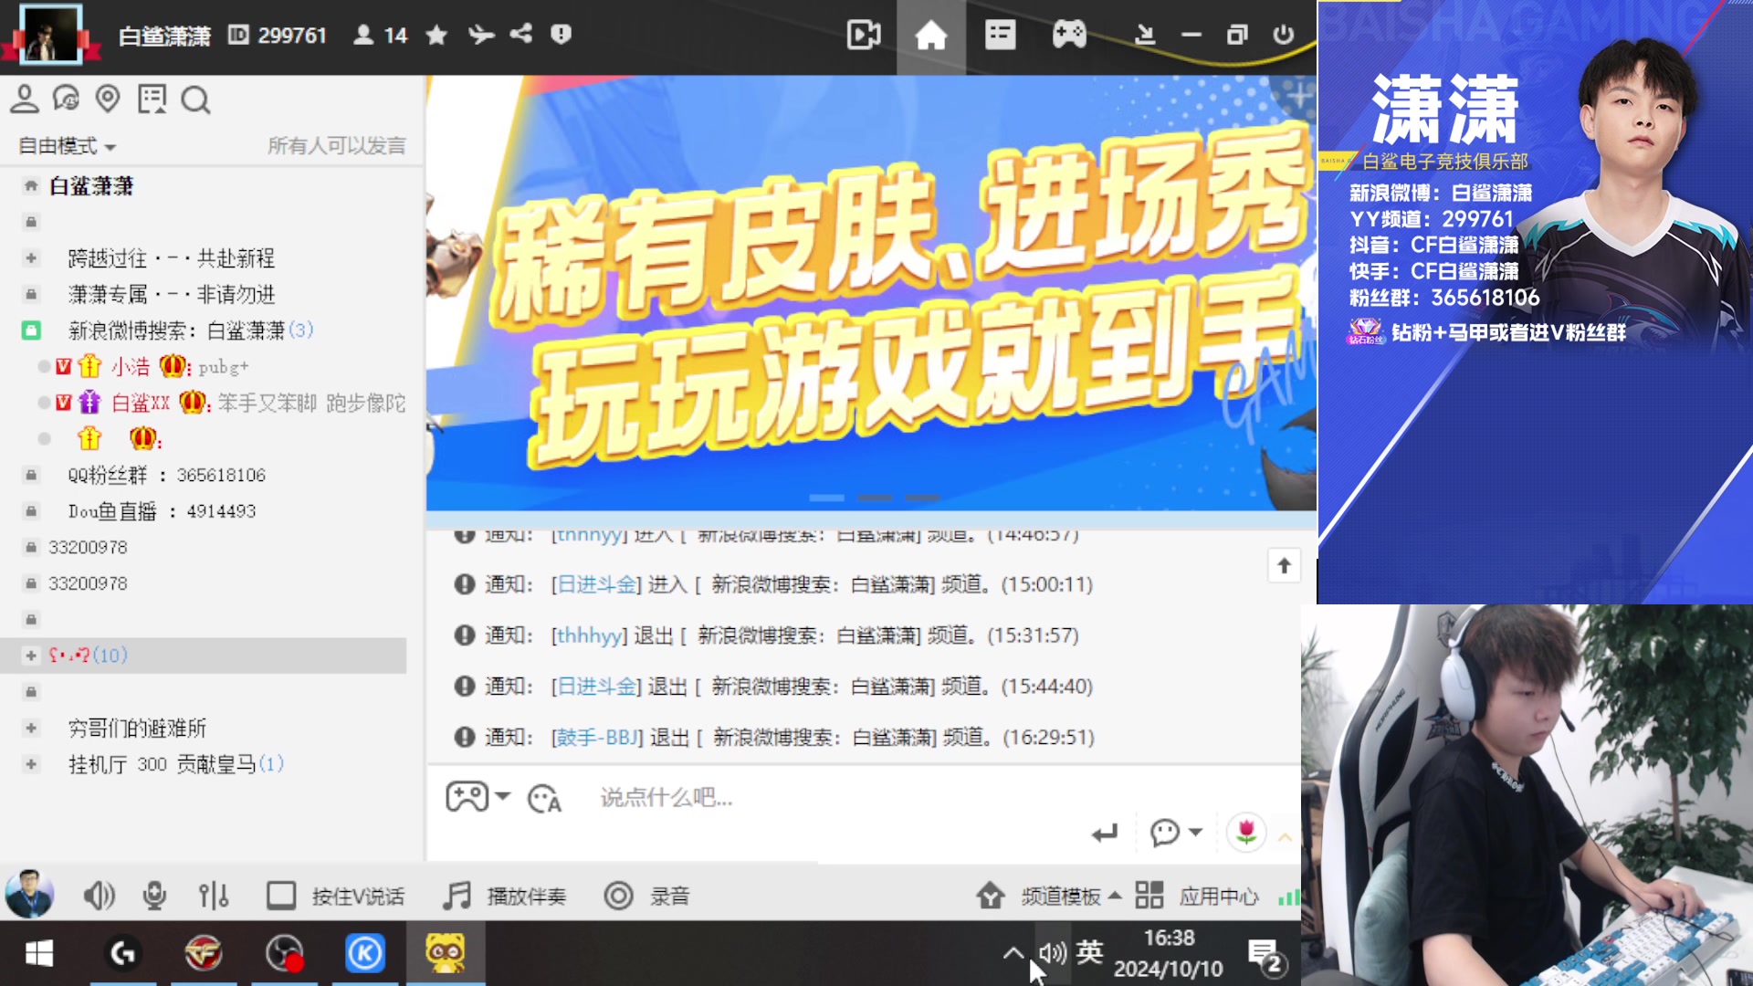This screenshot has width=1753, height=986.
Task: Search the channel with magnifier icon
Action: [x=195, y=100]
